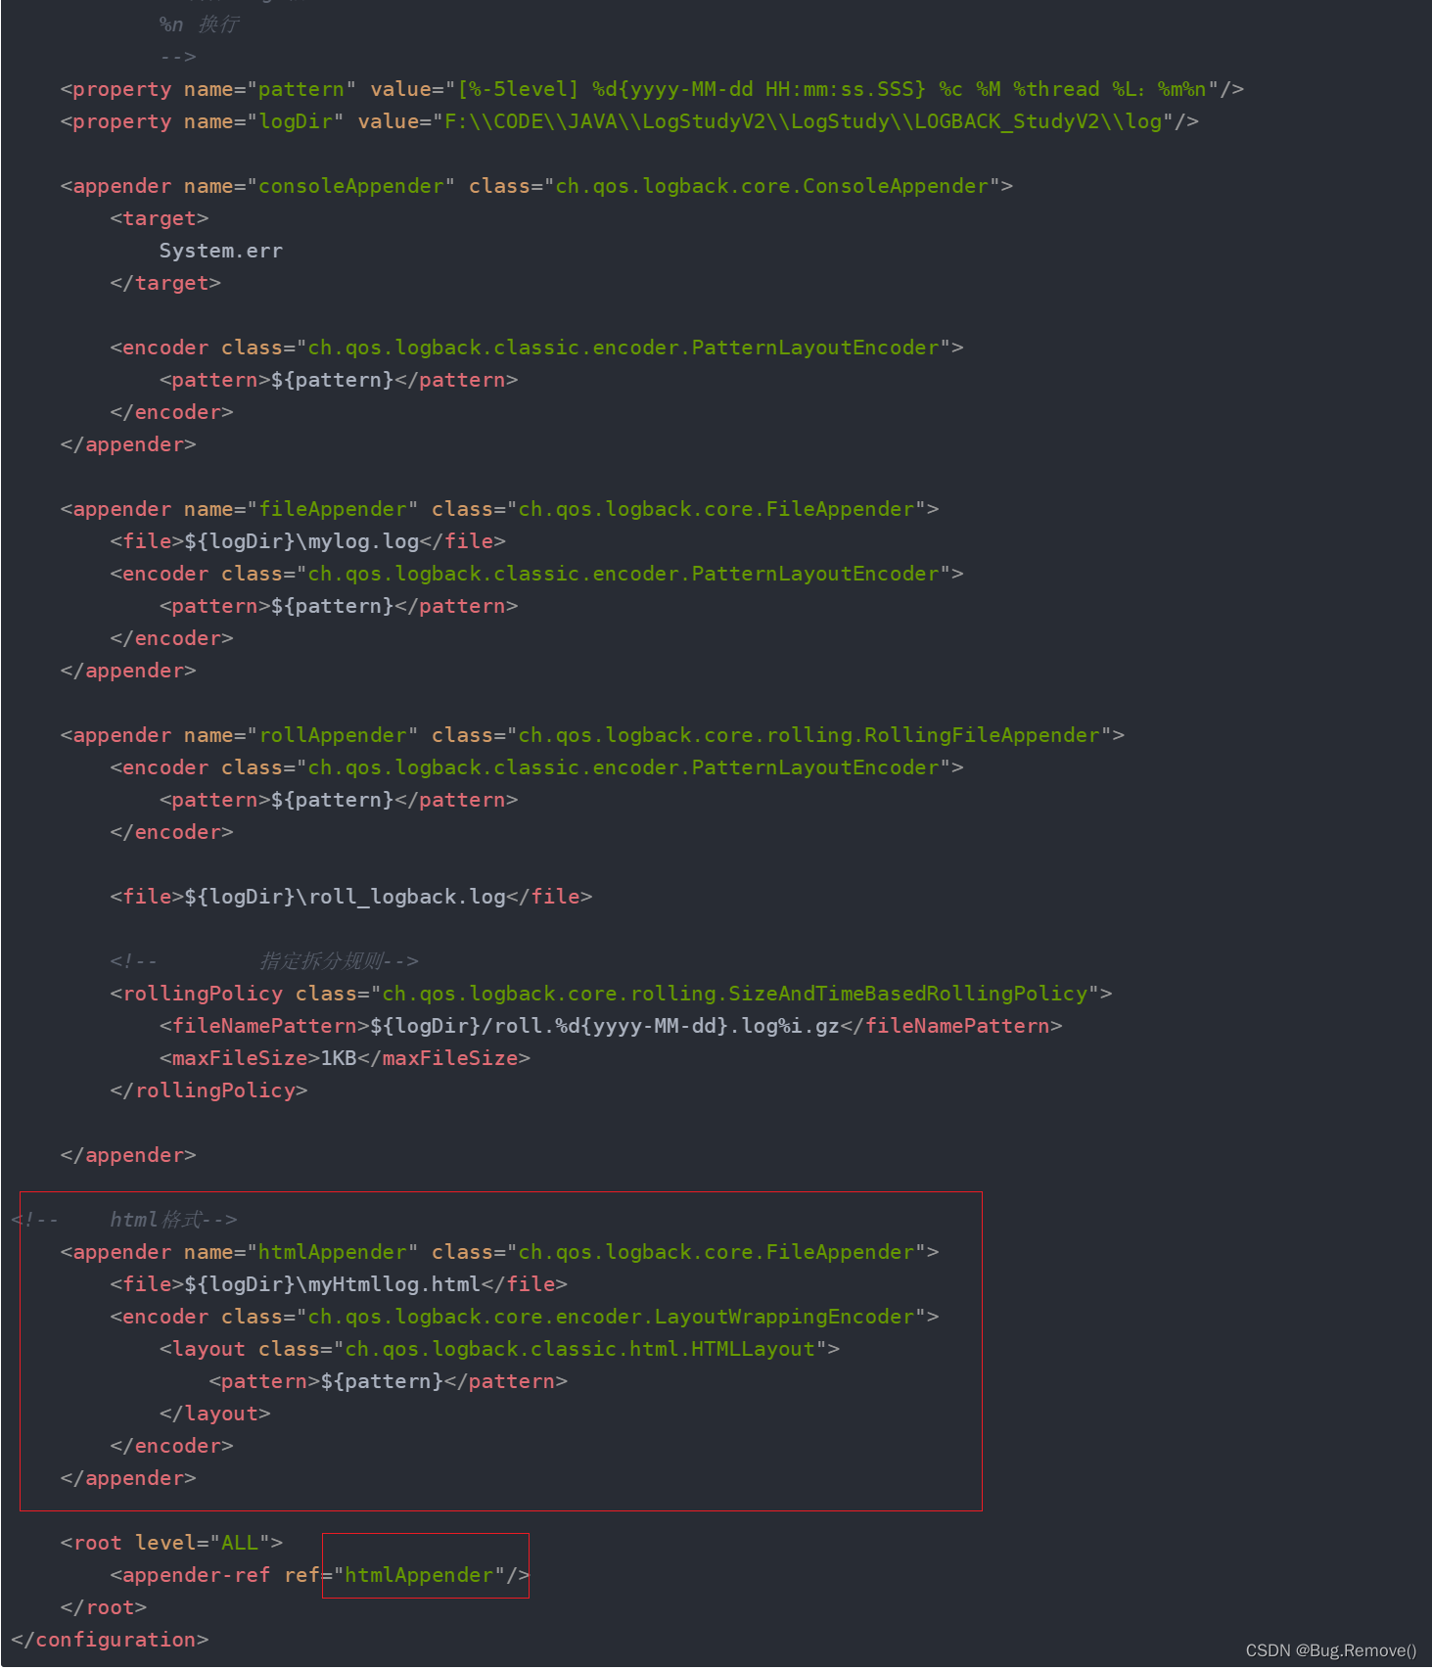The image size is (1432, 1670).
Task: Click the myHtmllog.html file line
Action: coord(339,1284)
